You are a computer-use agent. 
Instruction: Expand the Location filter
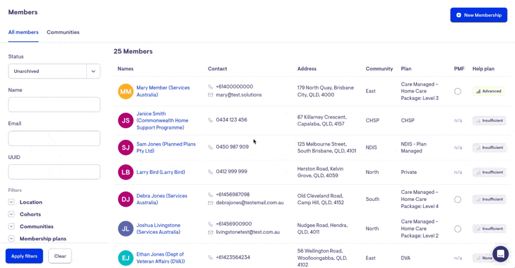[x=12, y=202]
